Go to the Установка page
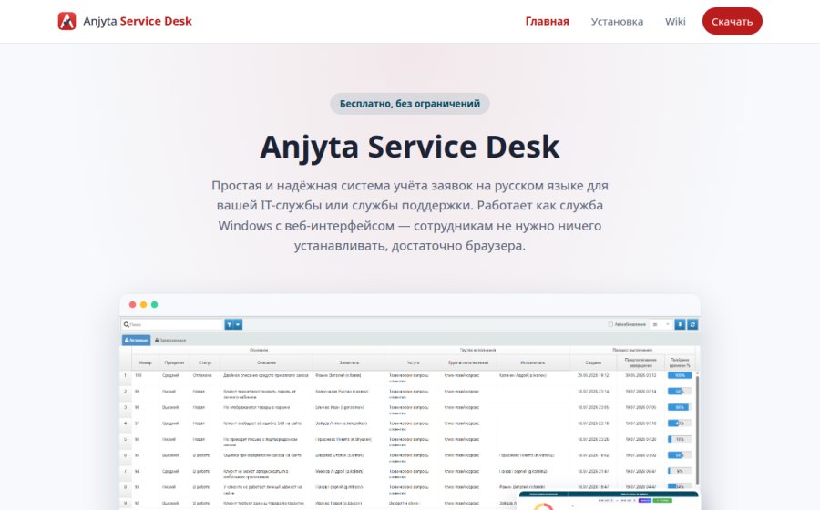The height and width of the screenshot is (510, 820). pyautogui.click(x=617, y=22)
